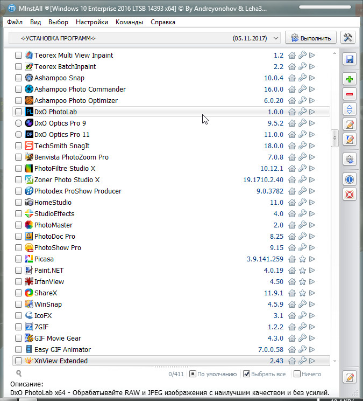Open the Выбор menu
The image size is (363, 401).
tap(58, 22)
